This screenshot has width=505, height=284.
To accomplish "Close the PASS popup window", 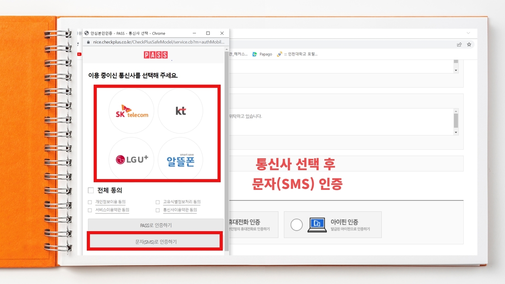I will point(222,33).
